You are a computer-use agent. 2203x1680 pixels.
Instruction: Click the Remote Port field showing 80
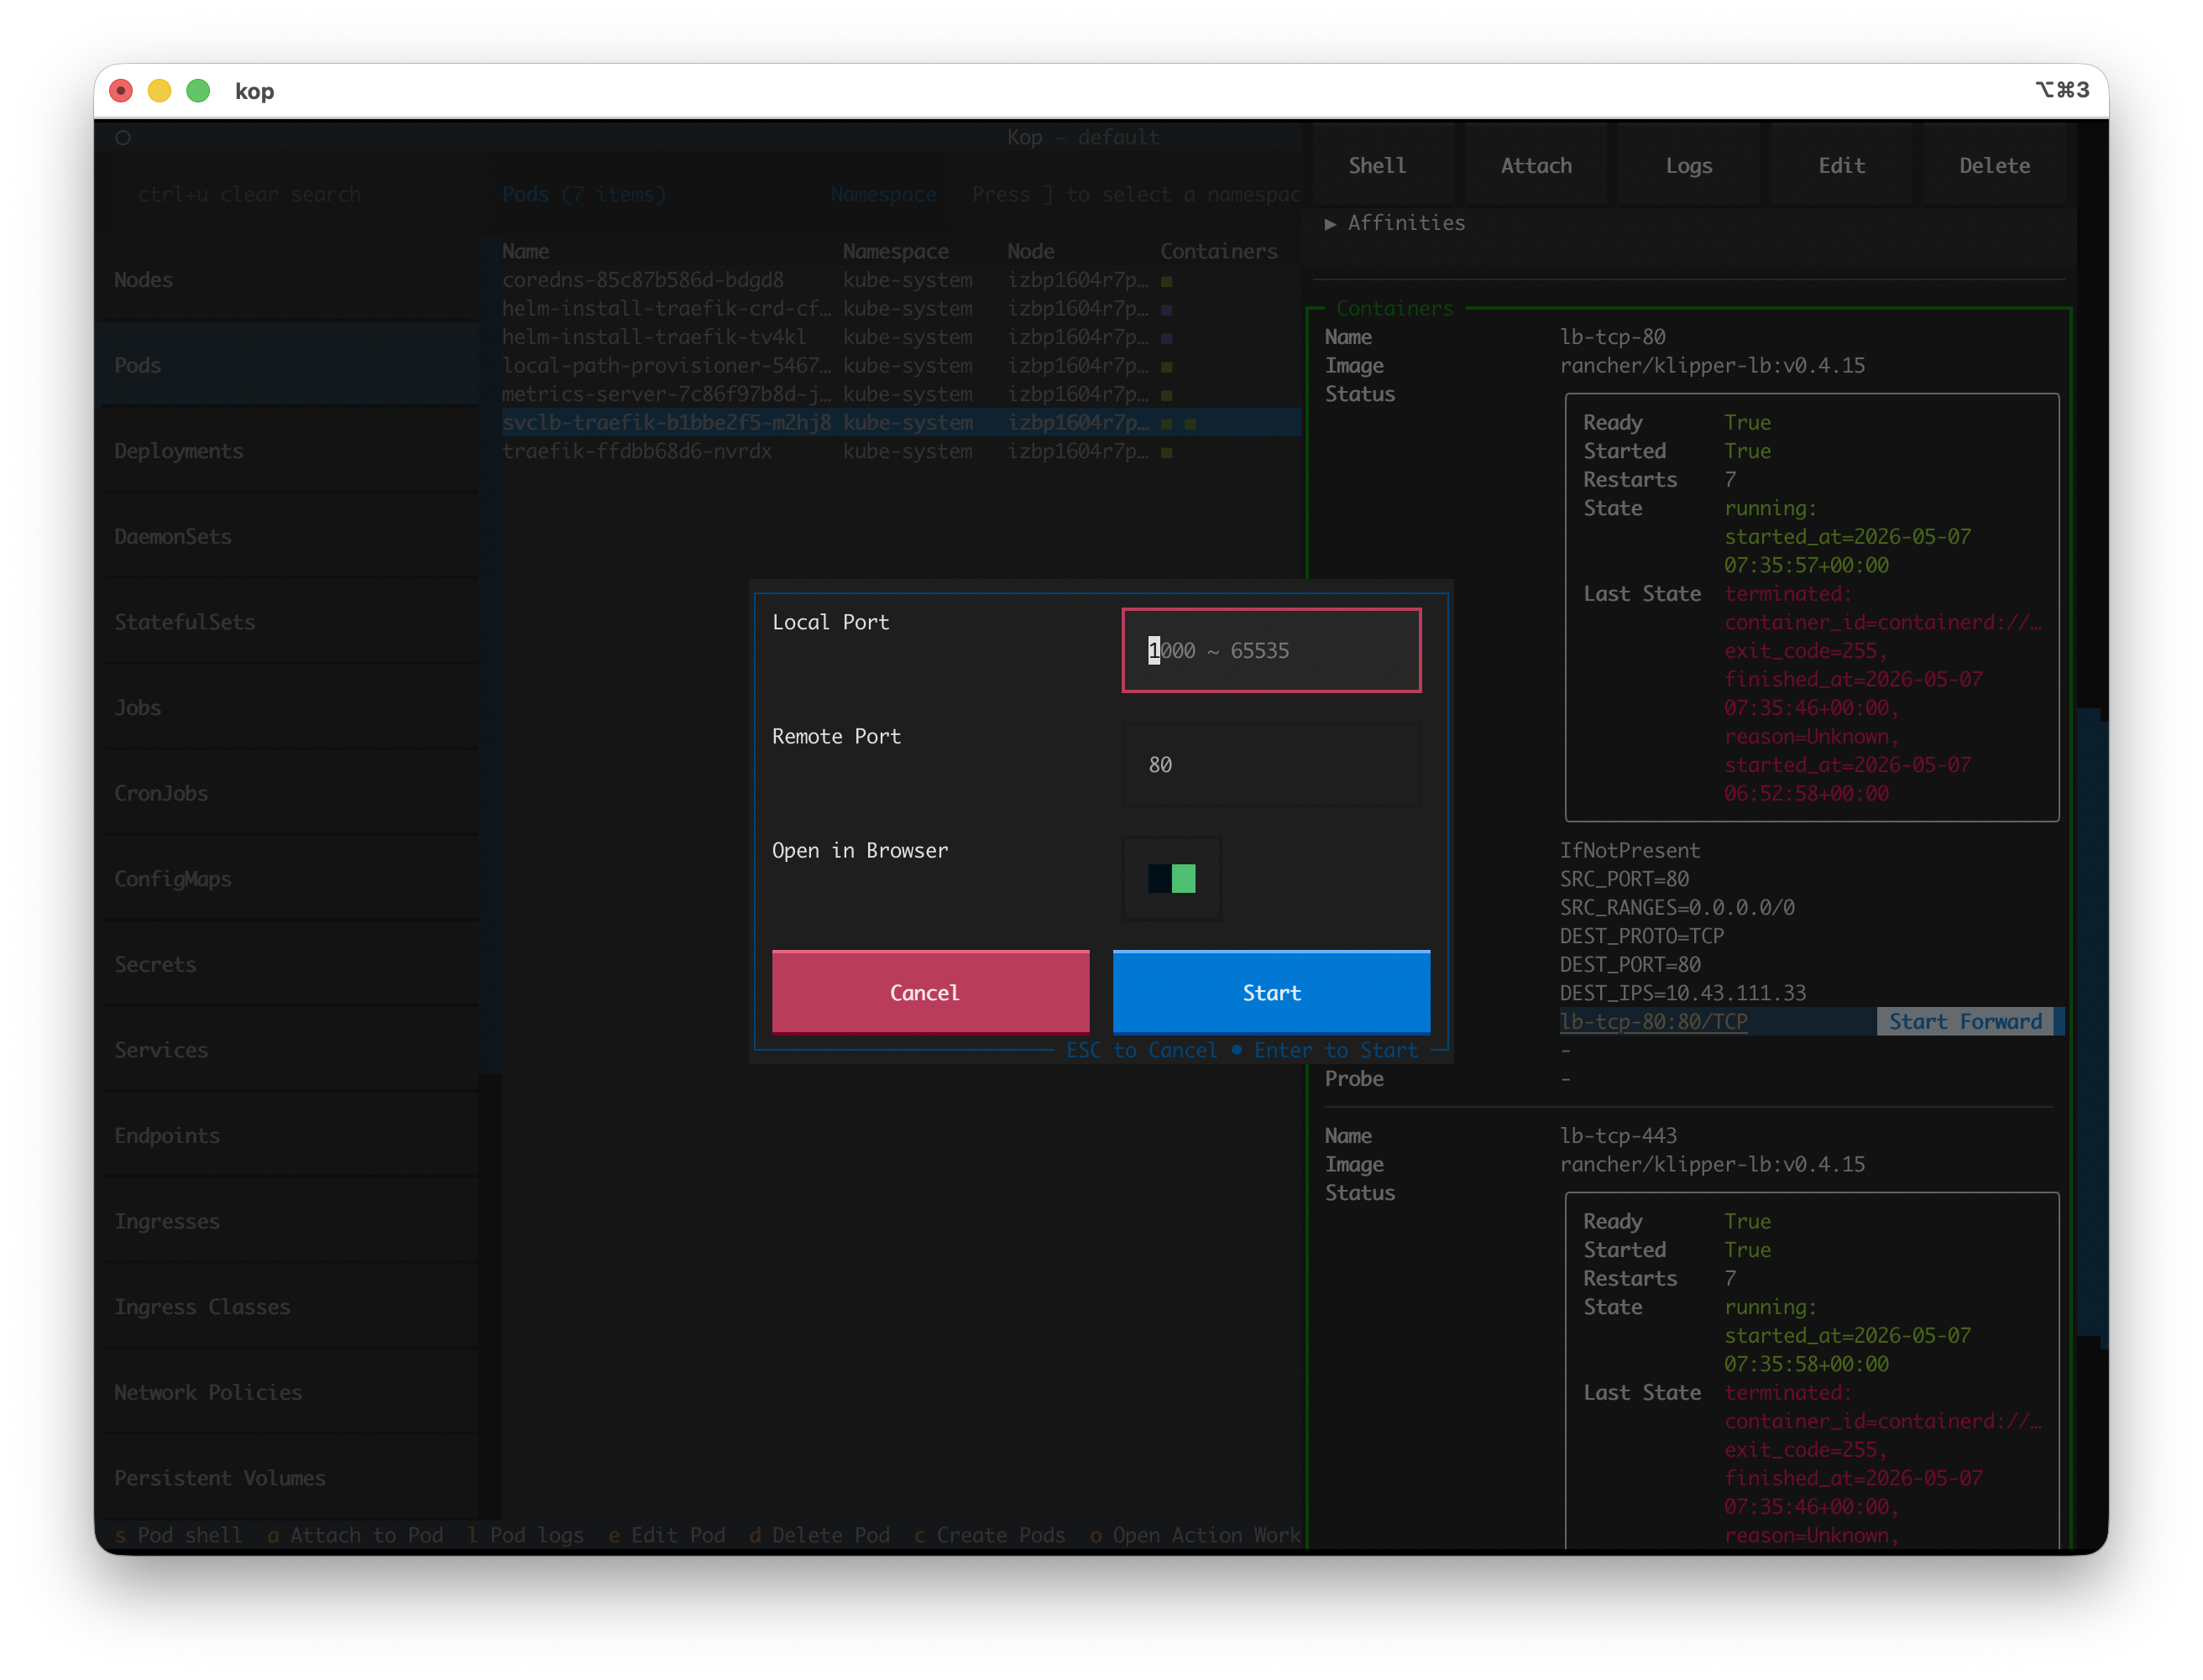coord(1270,764)
